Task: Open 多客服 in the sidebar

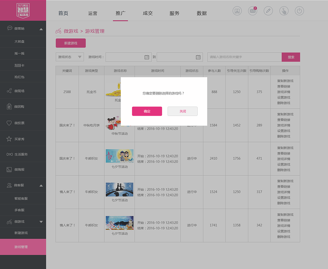Action: 19,210
